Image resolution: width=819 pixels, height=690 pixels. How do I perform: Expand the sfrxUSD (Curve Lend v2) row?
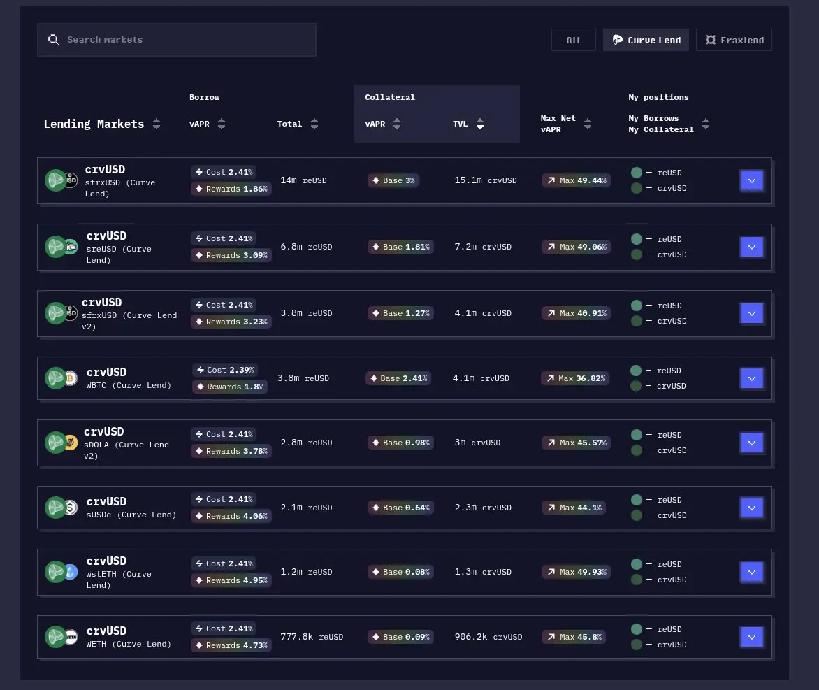[x=752, y=314]
